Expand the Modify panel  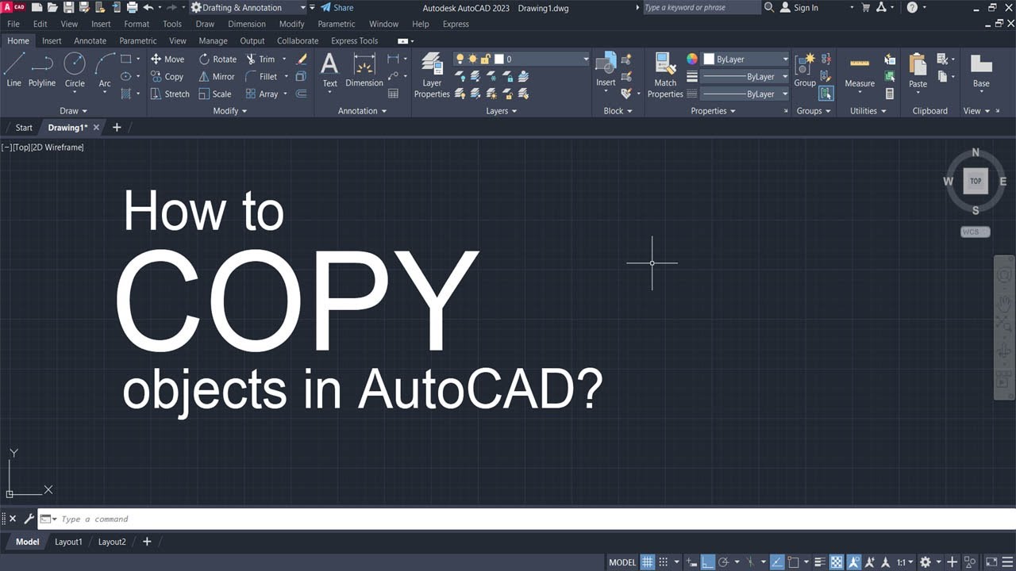(x=230, y=111)
